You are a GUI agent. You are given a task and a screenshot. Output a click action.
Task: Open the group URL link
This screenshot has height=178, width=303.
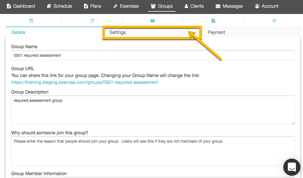click(x=85, y=82)
